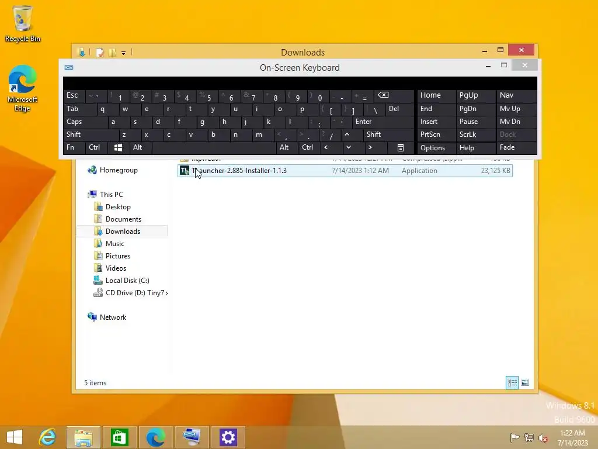Click the Insert key on keyboard

click(x=437, y=122)
